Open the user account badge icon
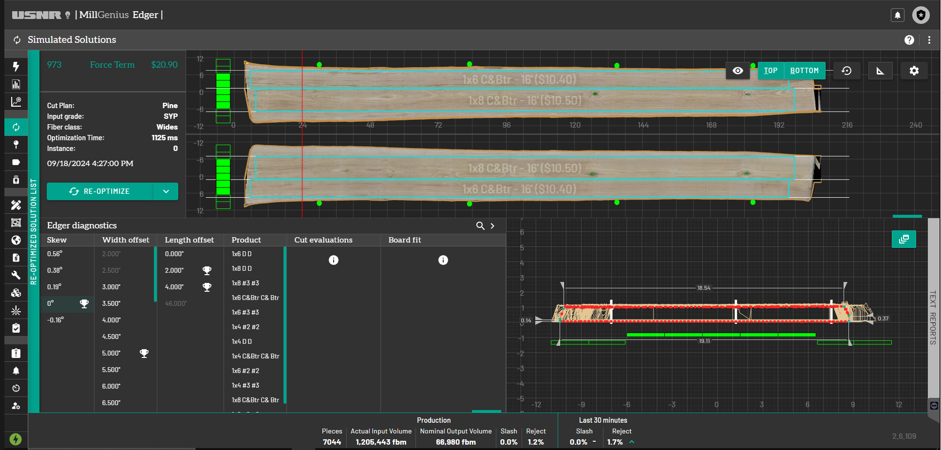 click(921, 15)
